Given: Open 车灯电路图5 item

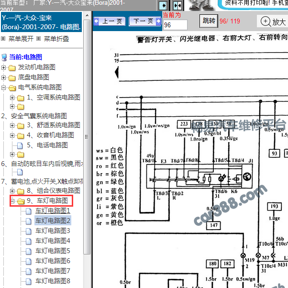Looking at the screenshot, I should coord(53,251).
